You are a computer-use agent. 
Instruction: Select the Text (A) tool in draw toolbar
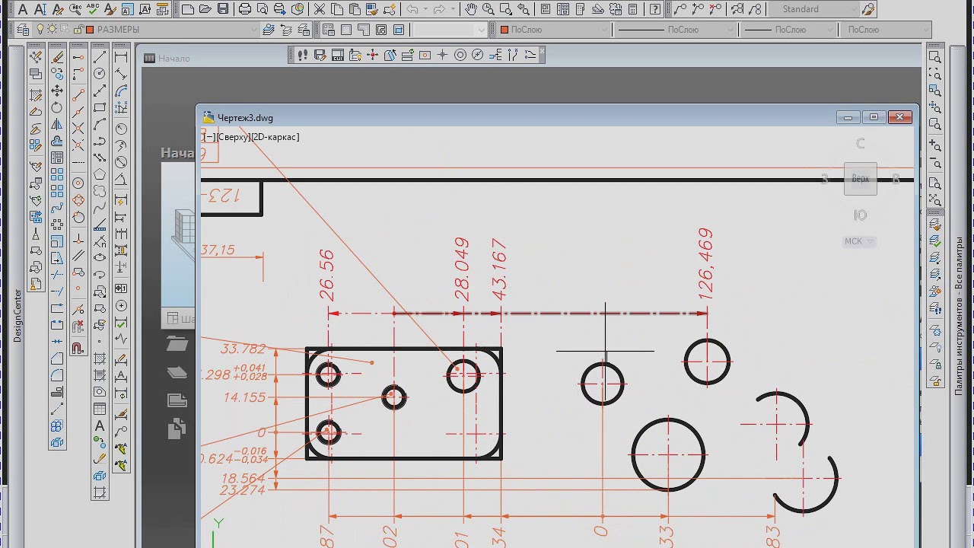100,426
